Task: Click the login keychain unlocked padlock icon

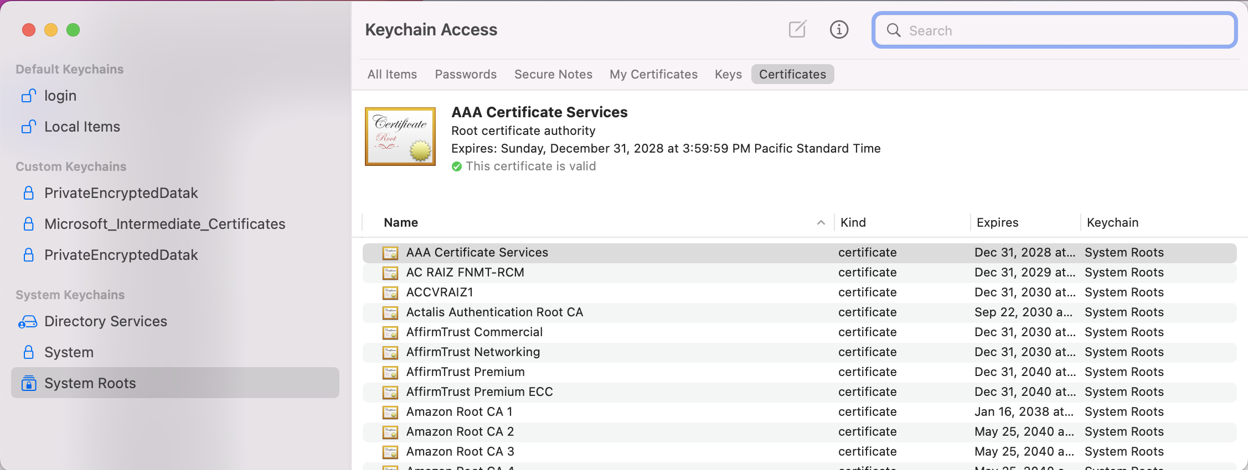Action: tap(29, 96)
